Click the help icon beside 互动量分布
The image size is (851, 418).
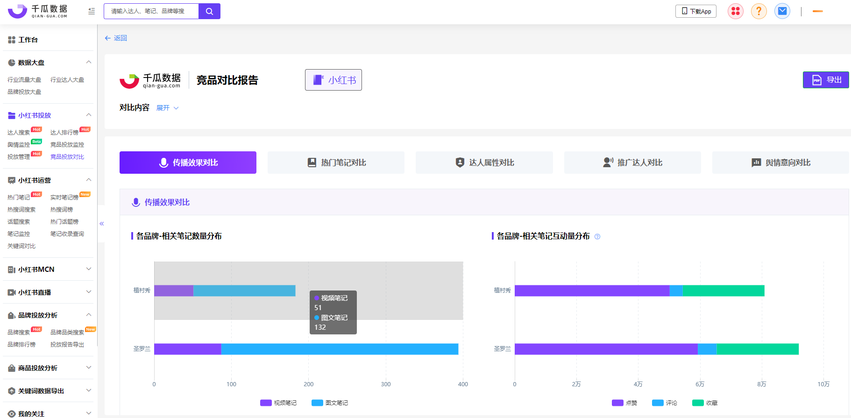[x=597, y=237]
